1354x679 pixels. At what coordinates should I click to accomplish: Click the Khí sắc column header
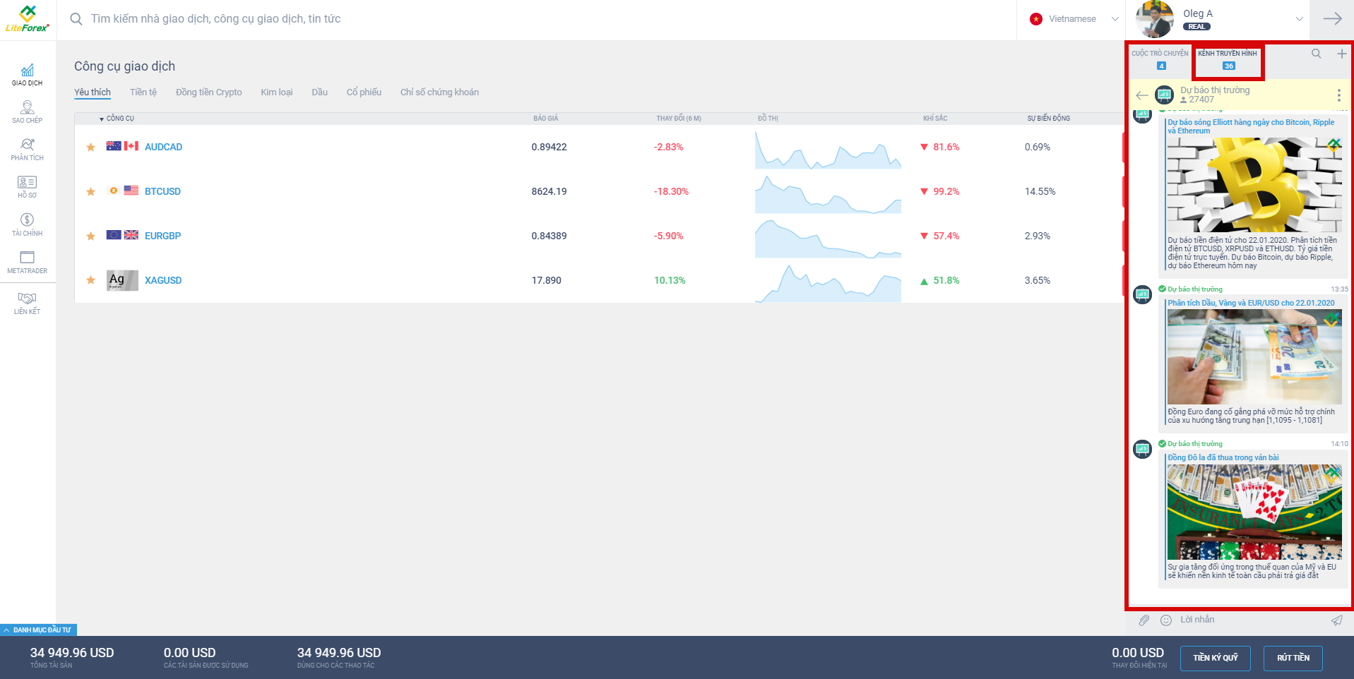coord(934,119)
